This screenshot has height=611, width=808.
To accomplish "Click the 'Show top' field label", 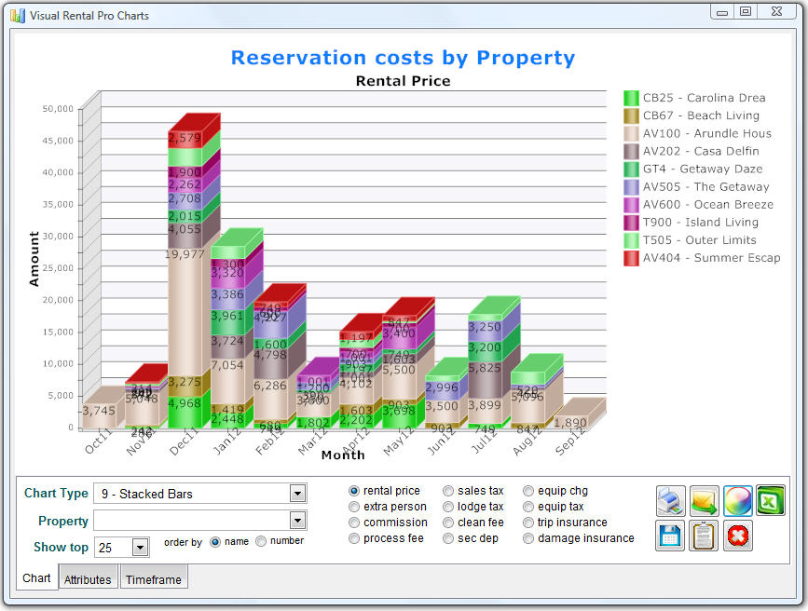I will [x=61, y=547].
